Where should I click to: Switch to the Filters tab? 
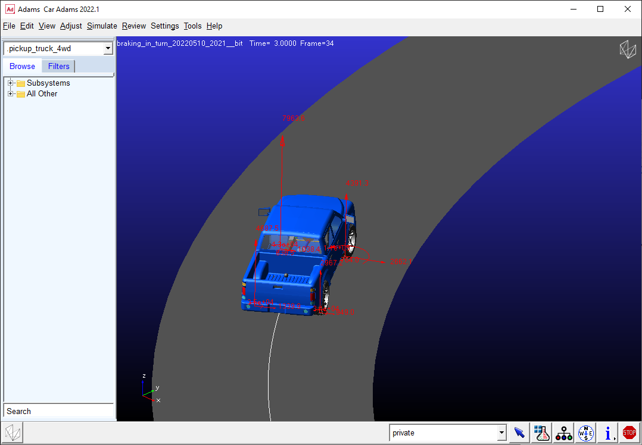[58, 66]
